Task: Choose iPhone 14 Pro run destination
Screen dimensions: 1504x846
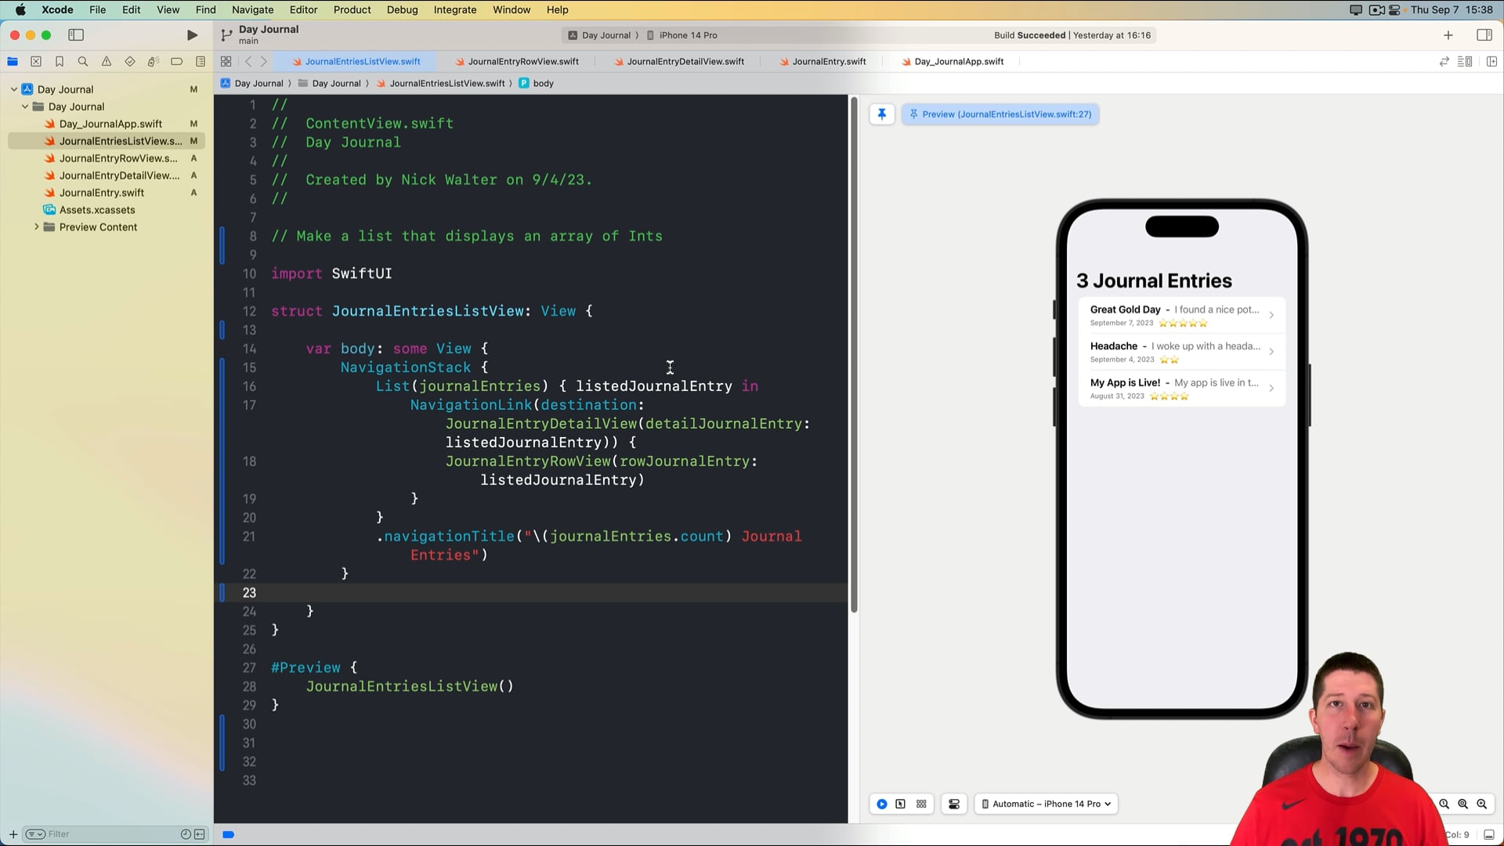Action: 682,35
